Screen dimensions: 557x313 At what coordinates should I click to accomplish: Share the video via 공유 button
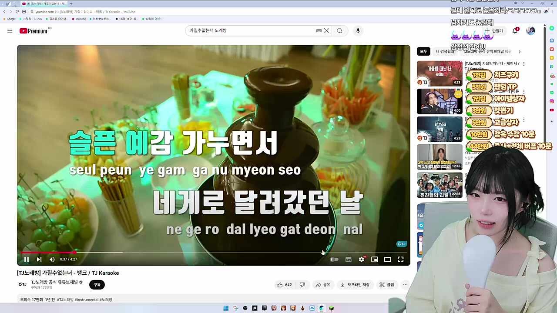(323, 285)
